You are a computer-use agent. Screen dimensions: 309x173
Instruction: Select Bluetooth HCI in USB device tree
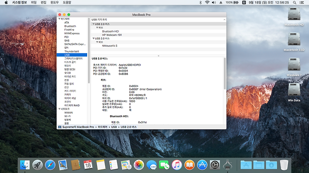(x=110, y=31)
